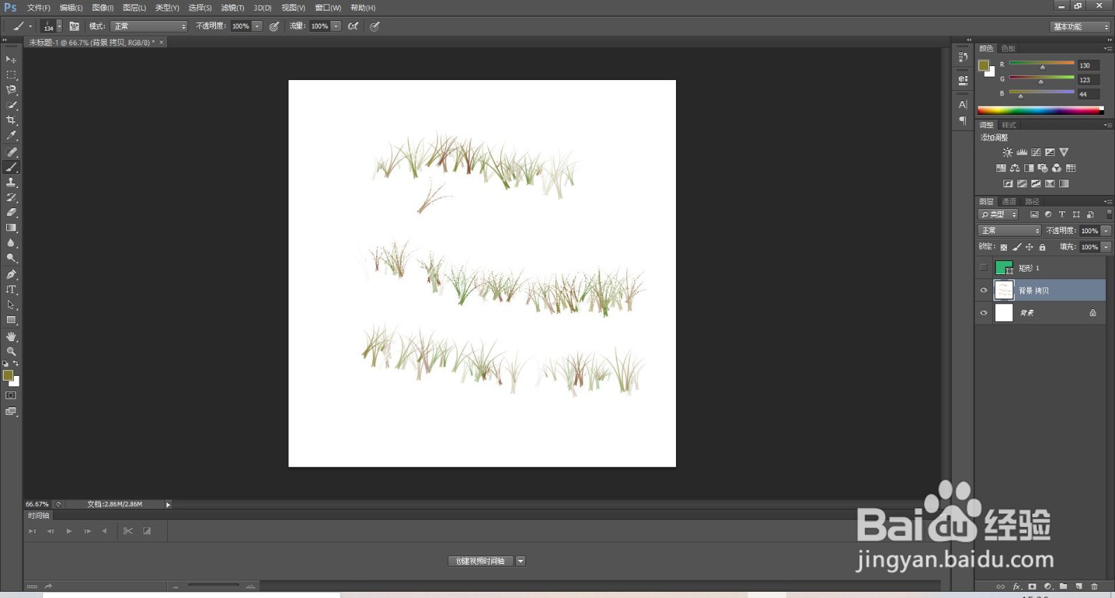Viewport: 1115px width, 598px height.
Task: Click the timeline play button
Action: (x=69, y=531)
